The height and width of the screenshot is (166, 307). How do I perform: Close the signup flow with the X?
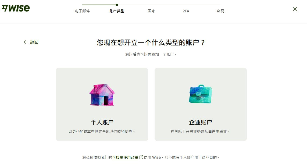click(295, 9)
